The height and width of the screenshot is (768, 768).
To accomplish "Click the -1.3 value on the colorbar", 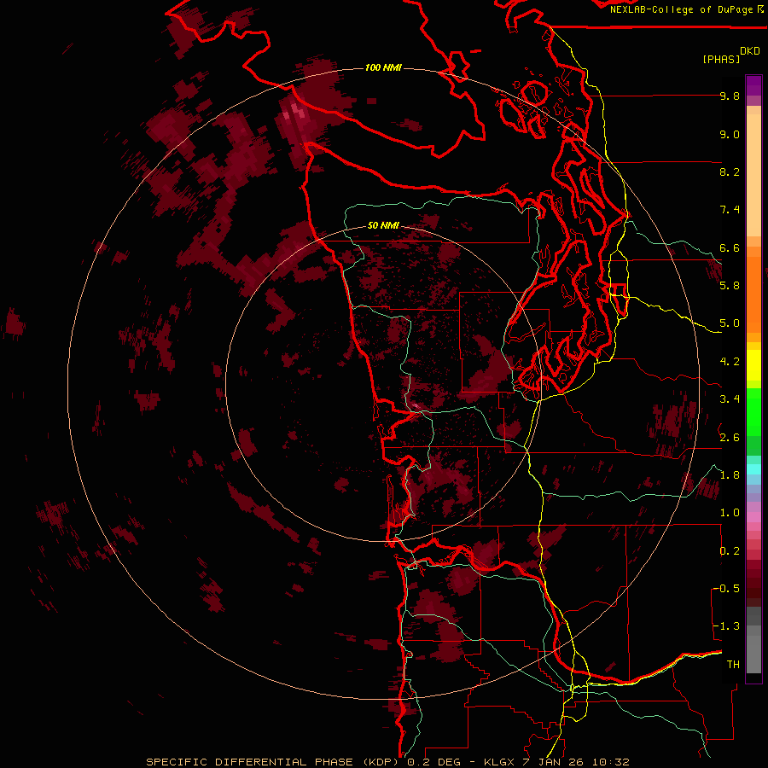I will (x=726, y=626).
